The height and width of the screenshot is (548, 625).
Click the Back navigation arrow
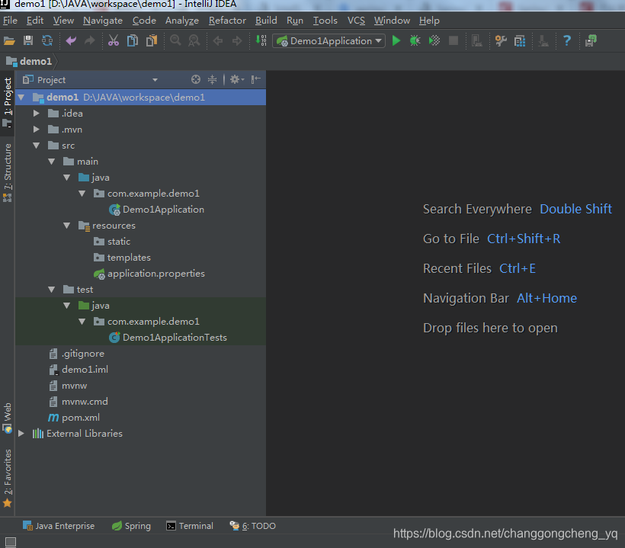tap(218, 40)
